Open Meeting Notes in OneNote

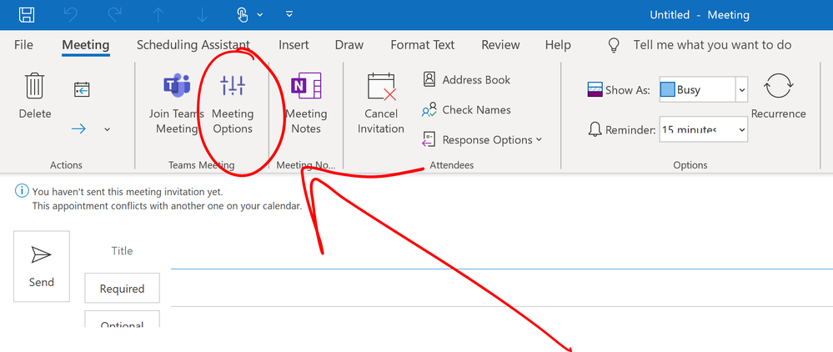coord(306,103)
